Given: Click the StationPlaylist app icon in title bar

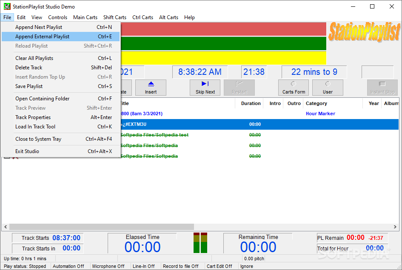Looking at the screenshot, I should coord(7,7).
